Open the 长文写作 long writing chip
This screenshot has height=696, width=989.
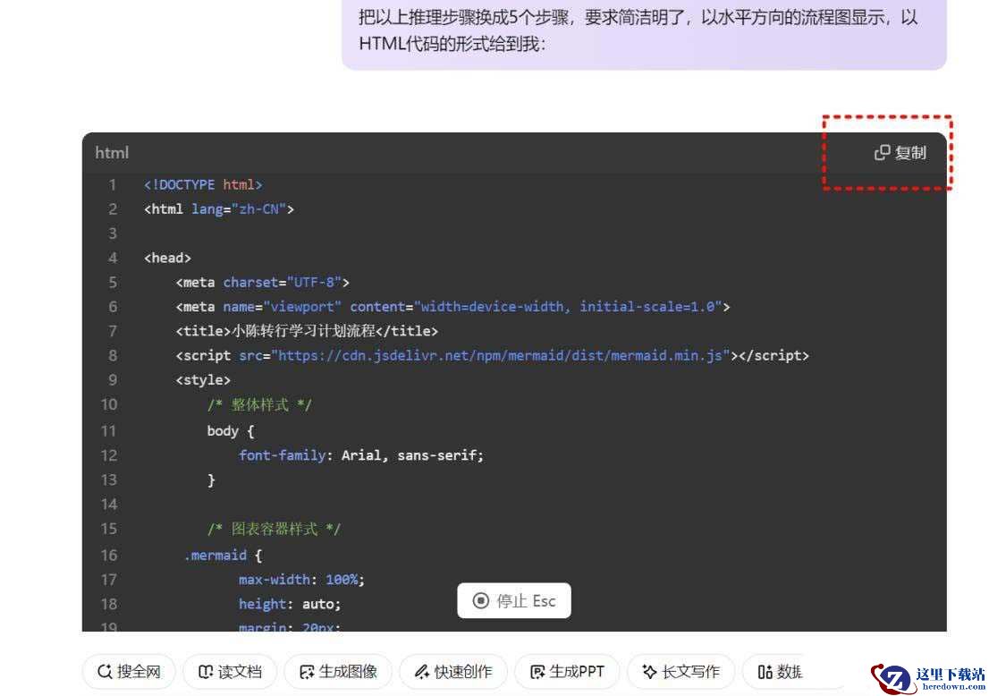pos(680,671)
